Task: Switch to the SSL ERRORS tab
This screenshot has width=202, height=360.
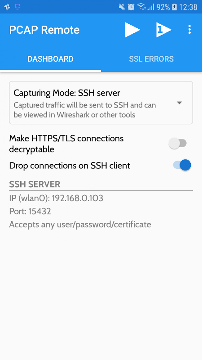Action: pos(151,59)
